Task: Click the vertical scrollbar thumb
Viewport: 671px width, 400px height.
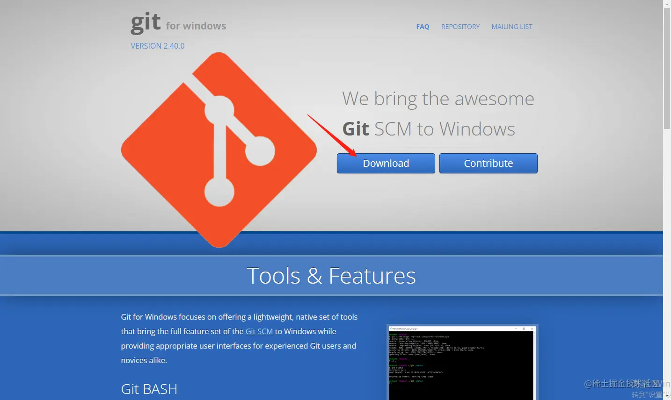Action: (667, 68)
